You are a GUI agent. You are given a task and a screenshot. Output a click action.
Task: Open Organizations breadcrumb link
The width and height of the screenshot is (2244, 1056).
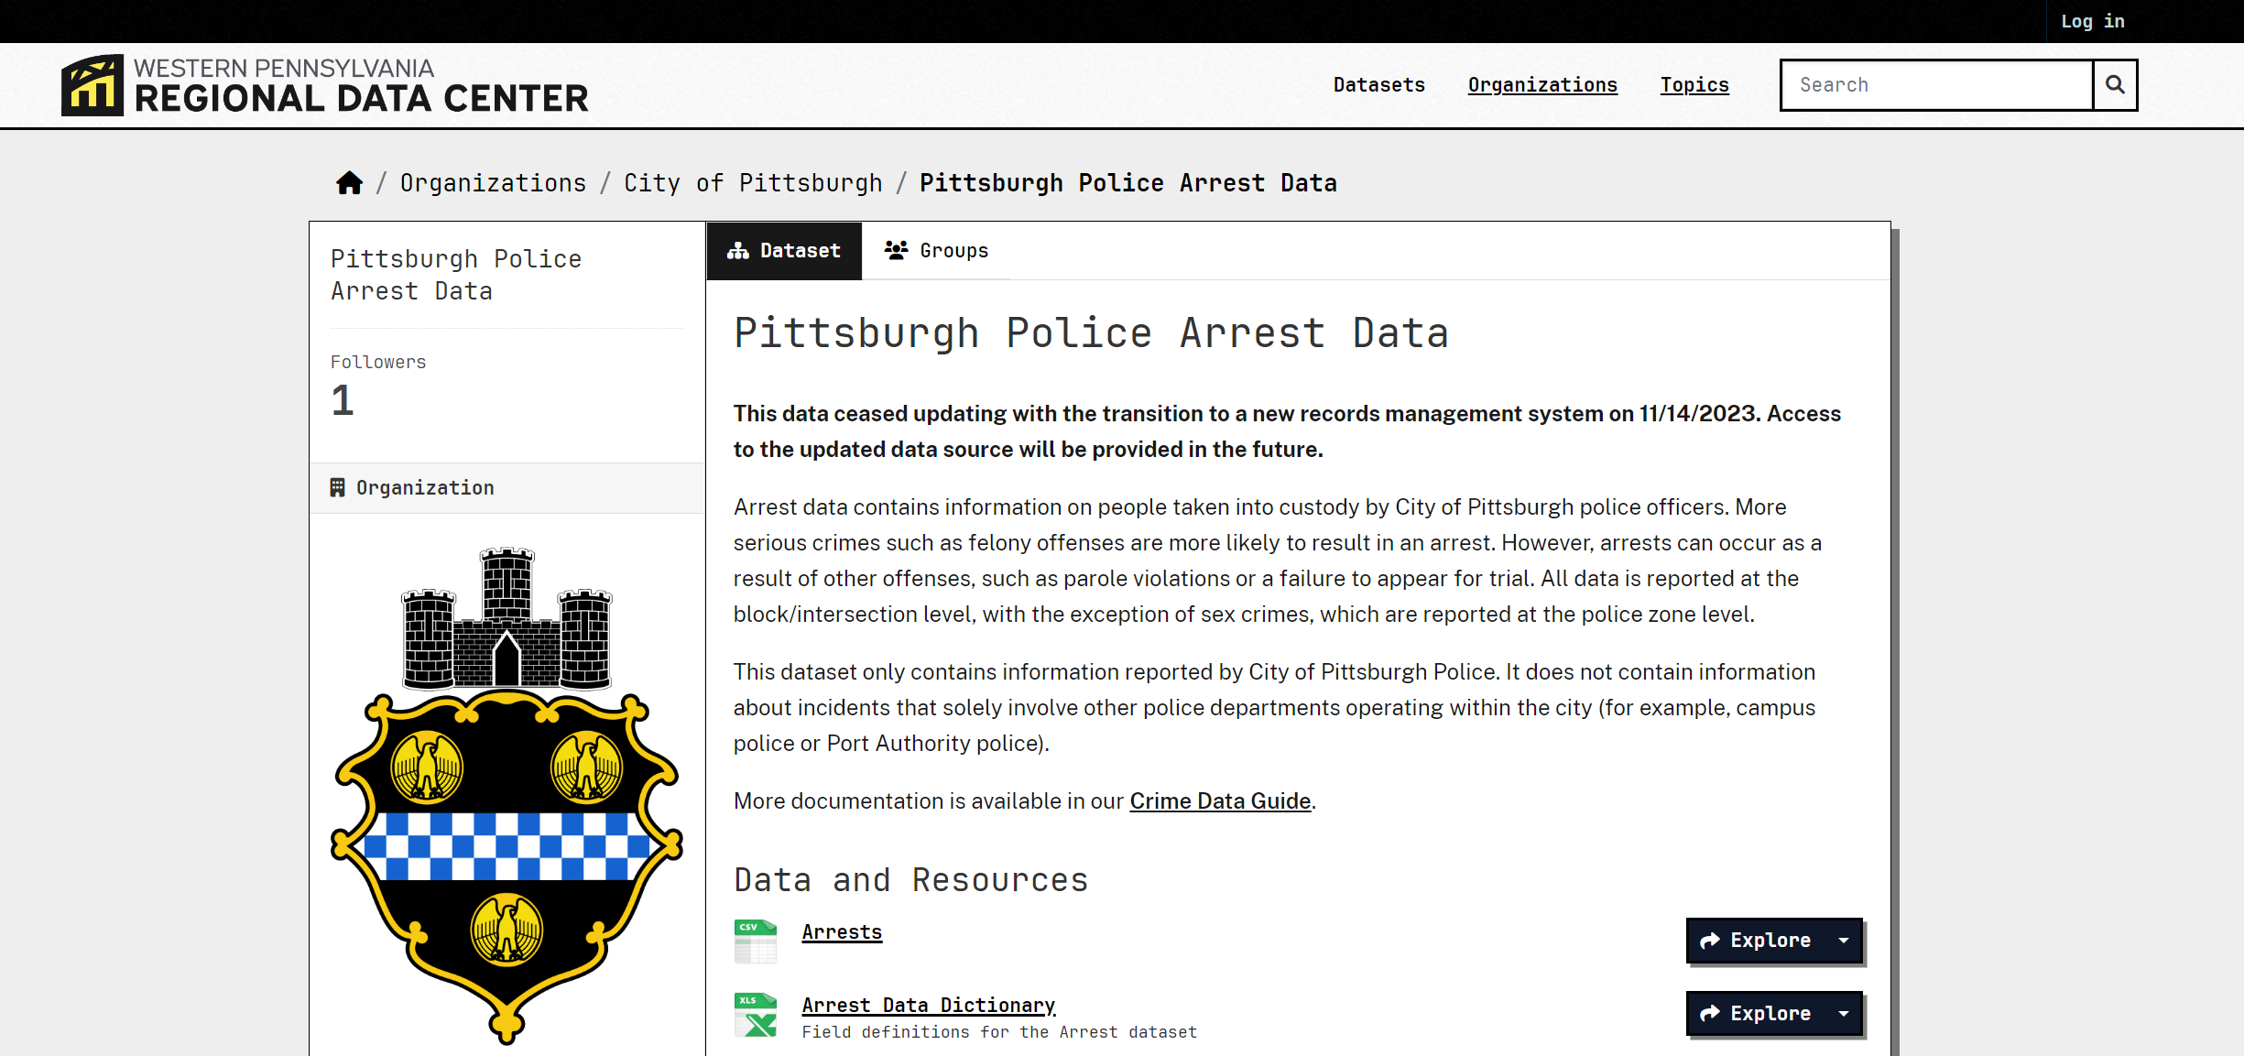click(493, 183)
